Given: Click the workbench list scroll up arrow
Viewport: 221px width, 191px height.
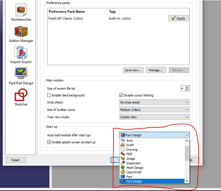Looking at the screenshot, I should coord(187,140).
